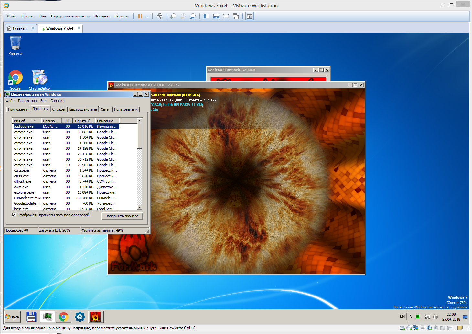Image resolution: width=472 pixels, height=334 pixels.
Task: Close the Windows 7 x64 tab
Action: pos(79,28)
